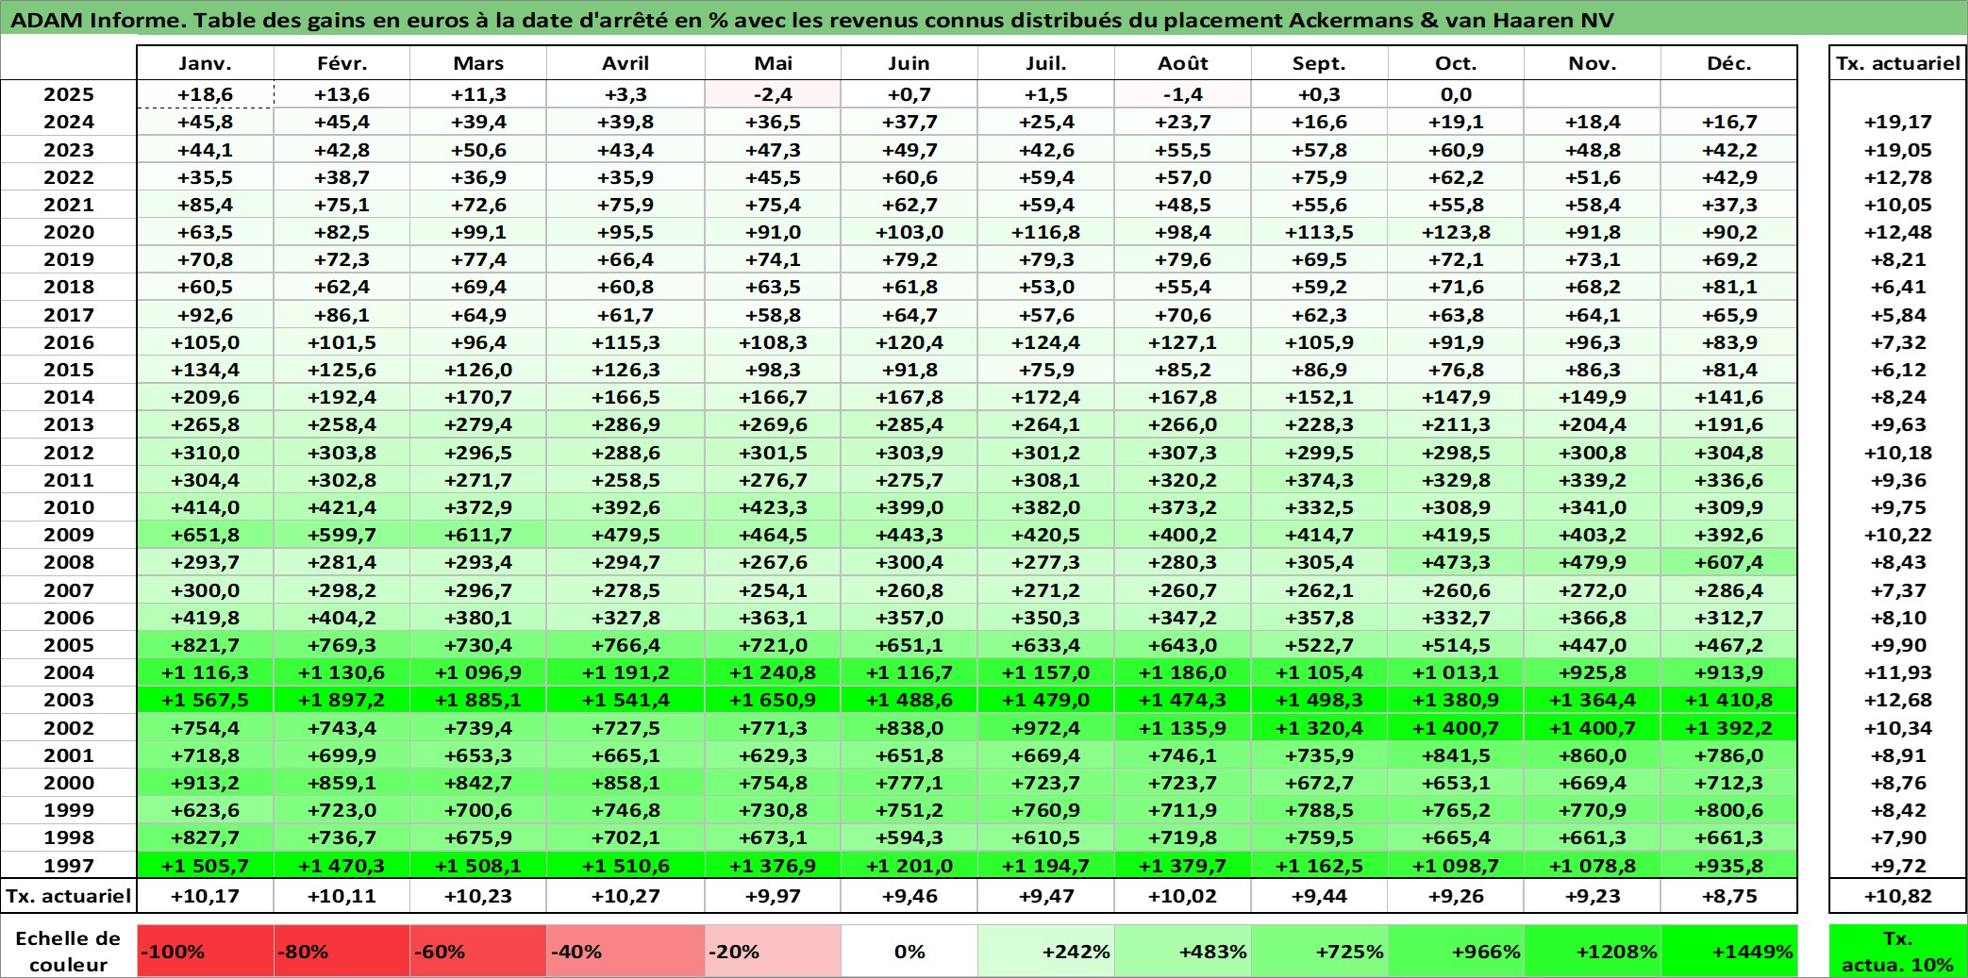Click the +5,84 actuarial rate for 2017
Screen dimensions: 1968x978
pos(1898,315)
